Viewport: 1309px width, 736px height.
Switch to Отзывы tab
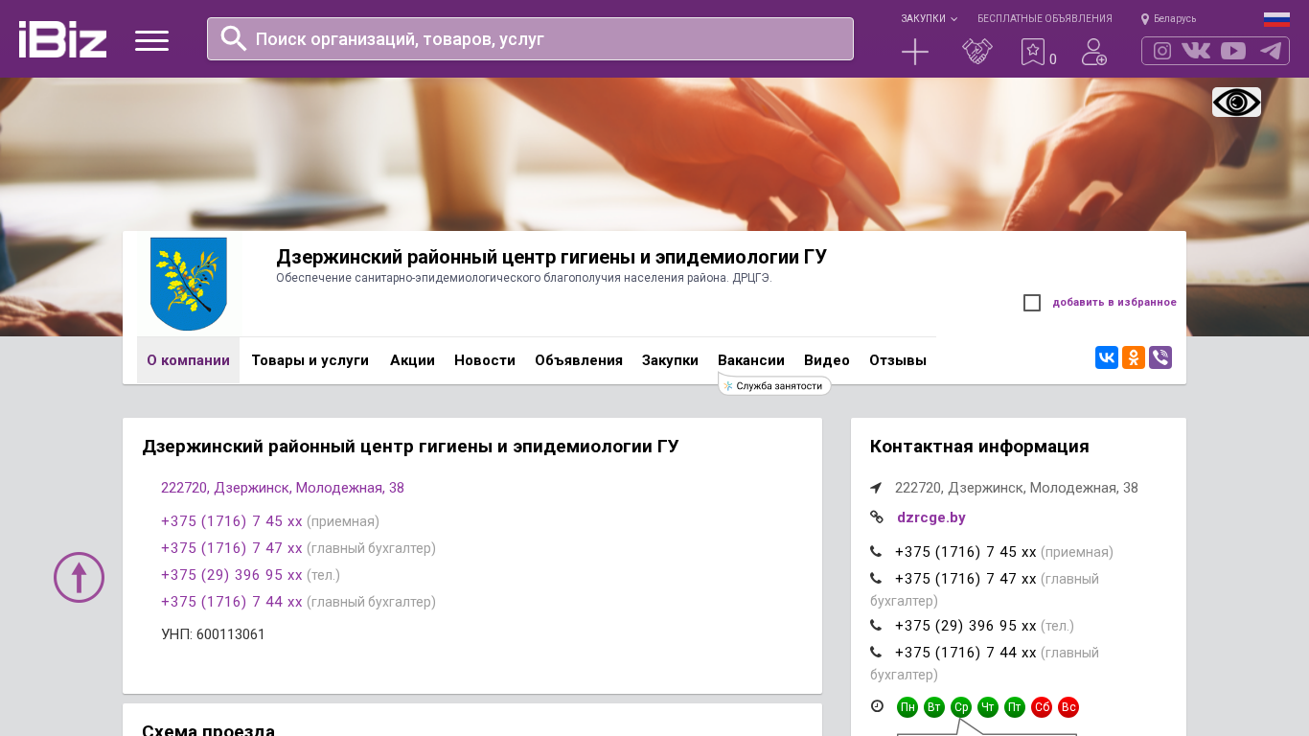point(898,360)
